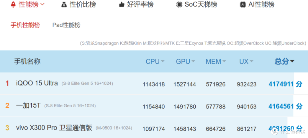The width and height of the screenshot is (308, 138).
Task: Open 一加15T phone entry
Action: coord(28,105)
